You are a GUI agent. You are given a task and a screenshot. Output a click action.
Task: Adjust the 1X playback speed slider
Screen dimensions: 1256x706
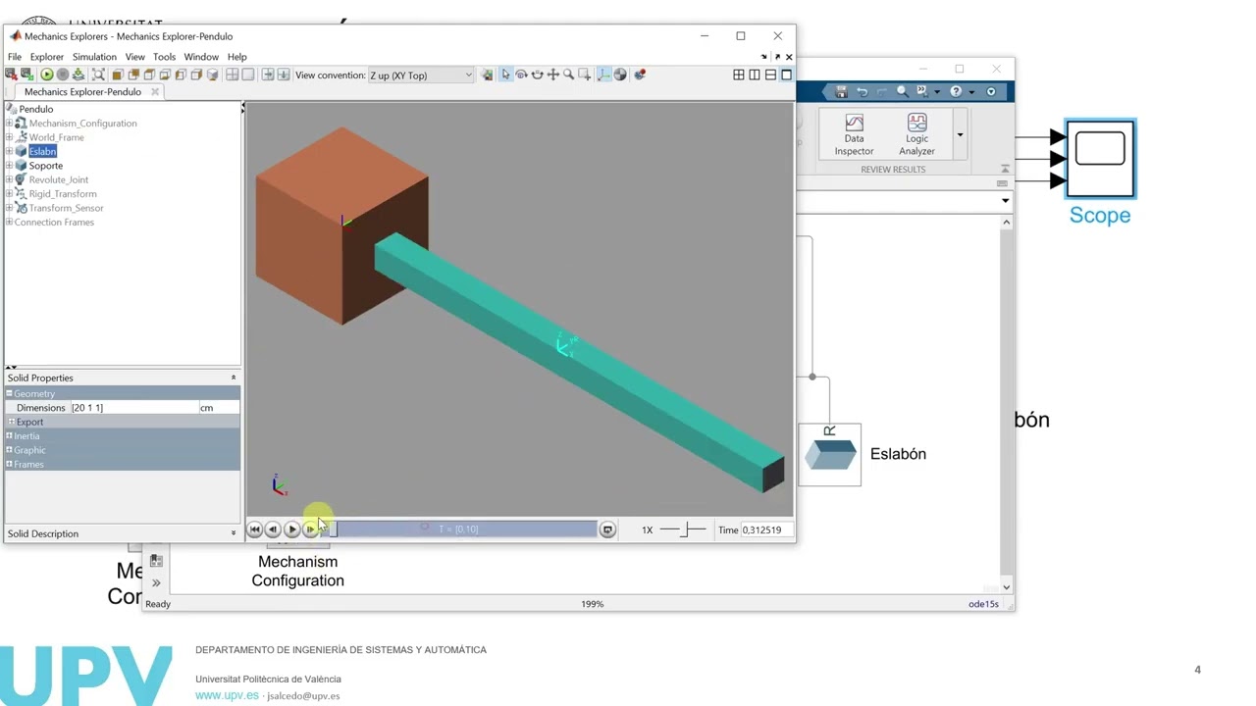click(682, 529)
